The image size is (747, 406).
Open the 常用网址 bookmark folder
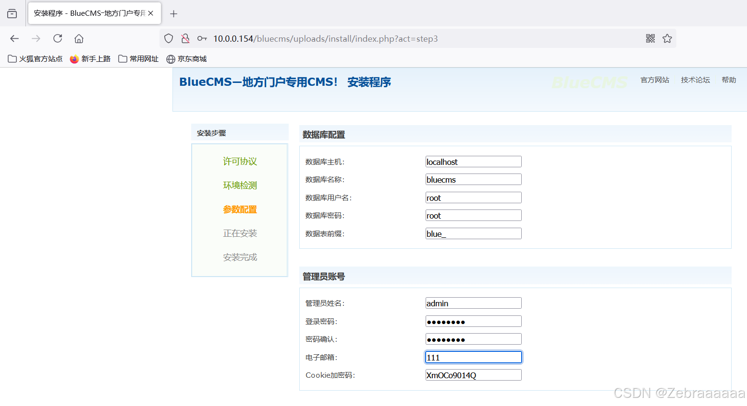[x=138, y=59]
